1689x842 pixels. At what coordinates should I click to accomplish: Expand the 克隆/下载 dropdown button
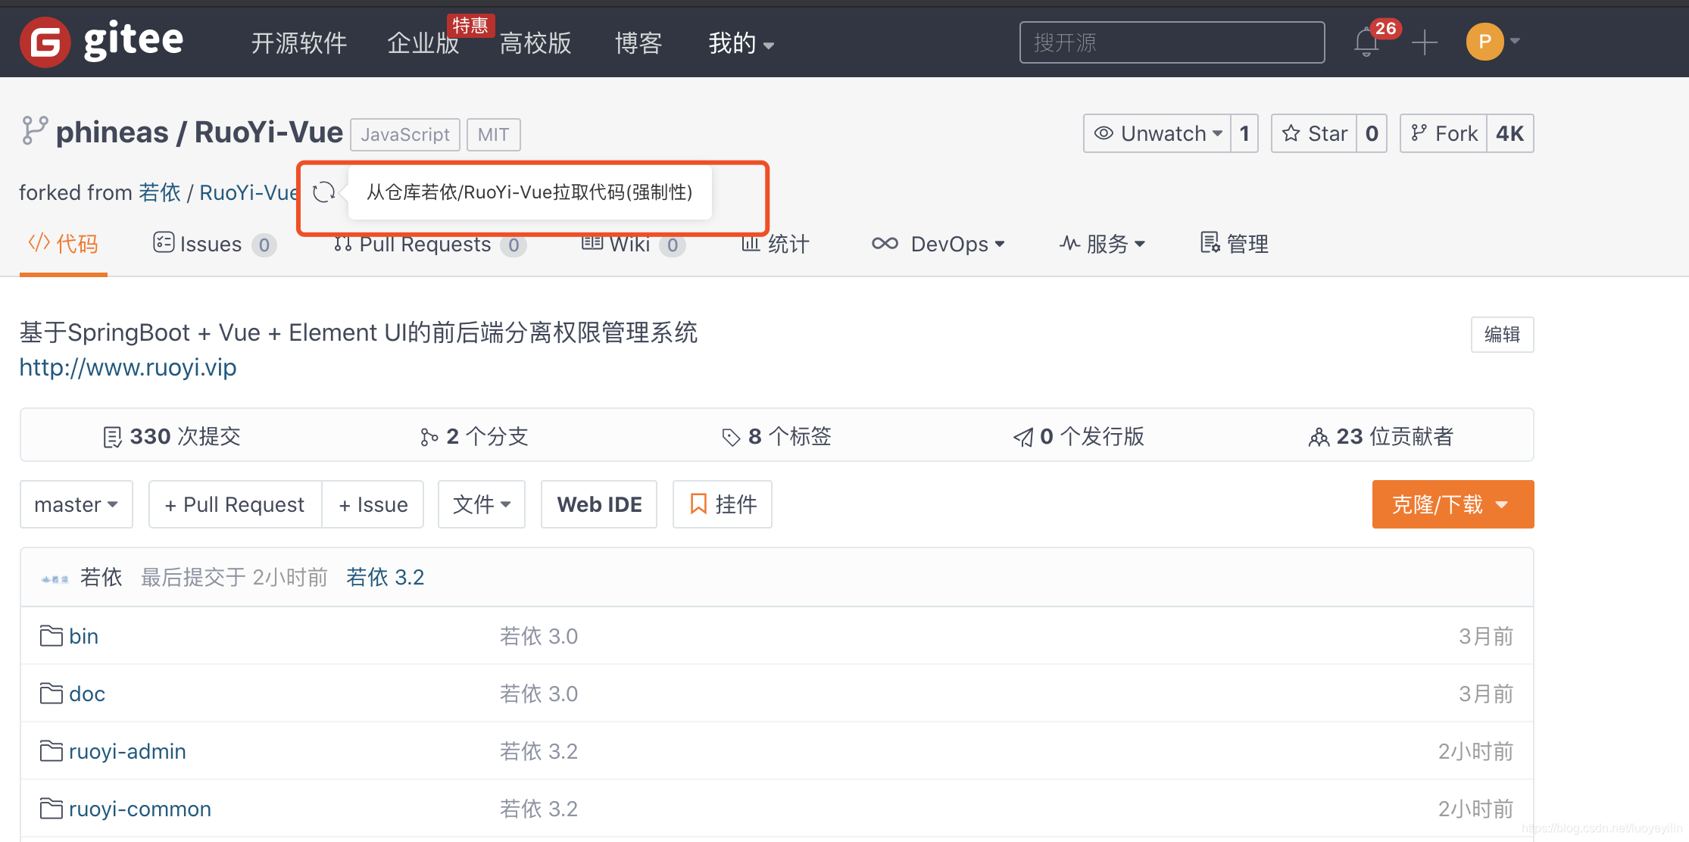click(1452, 504)
